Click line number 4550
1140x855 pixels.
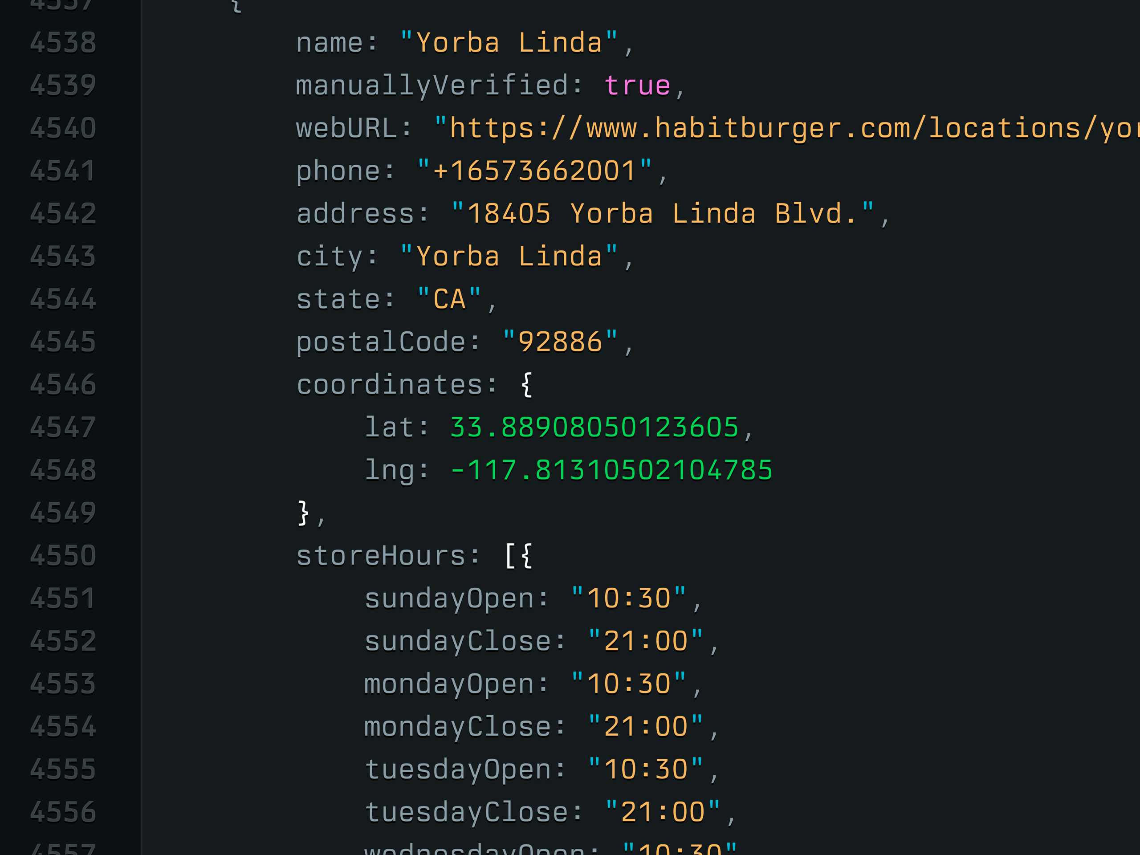pyautogui.click(x=63, y=556)
